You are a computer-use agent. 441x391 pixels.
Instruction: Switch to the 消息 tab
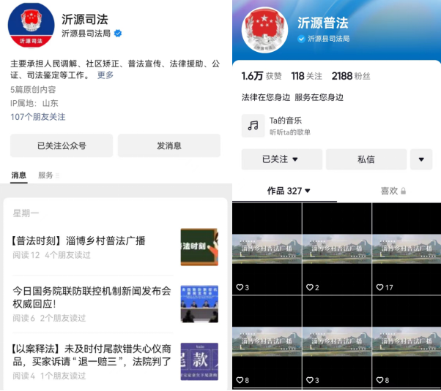point(19,175)
